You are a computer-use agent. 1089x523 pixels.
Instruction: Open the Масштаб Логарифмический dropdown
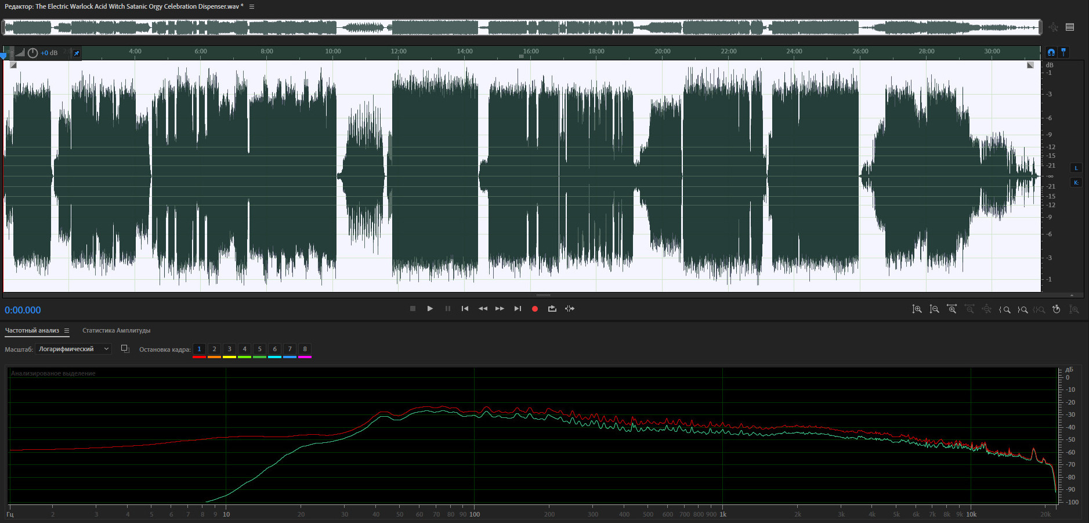(x=73, y=349)
